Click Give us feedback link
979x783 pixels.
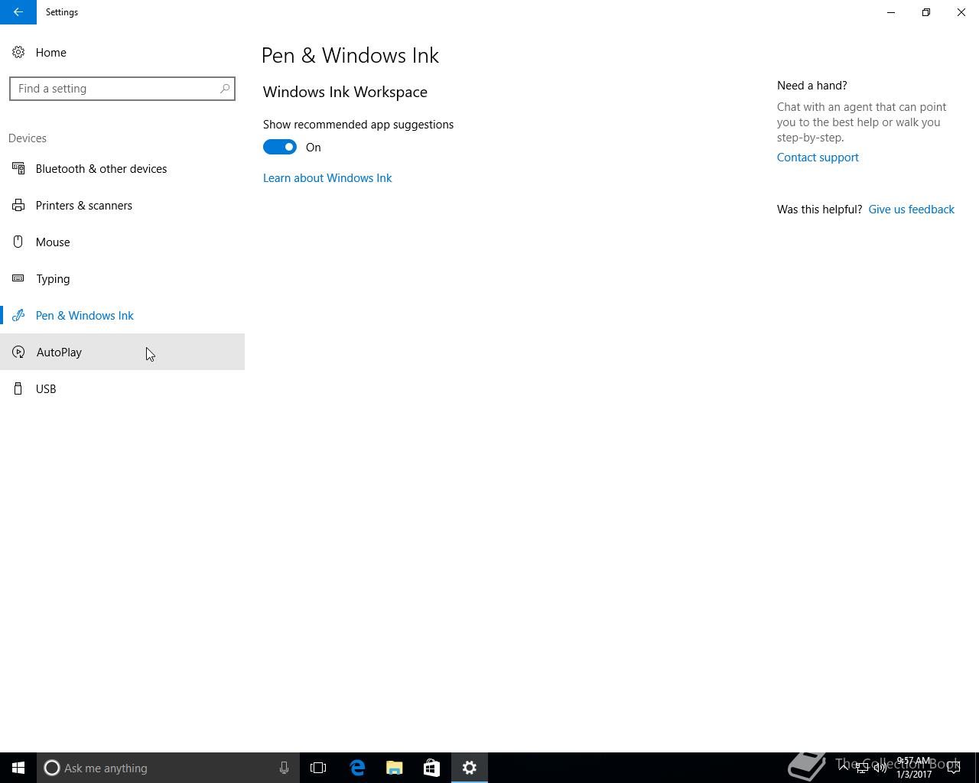tap(911, 209)
